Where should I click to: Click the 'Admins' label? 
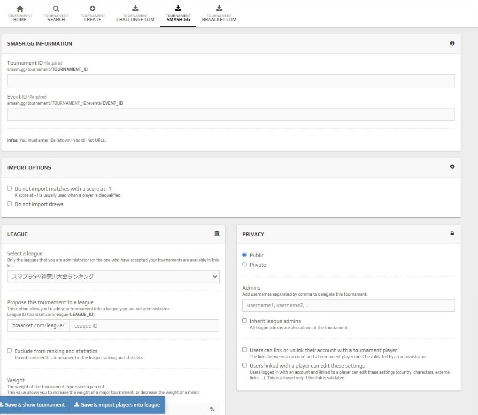coord(251,288)
